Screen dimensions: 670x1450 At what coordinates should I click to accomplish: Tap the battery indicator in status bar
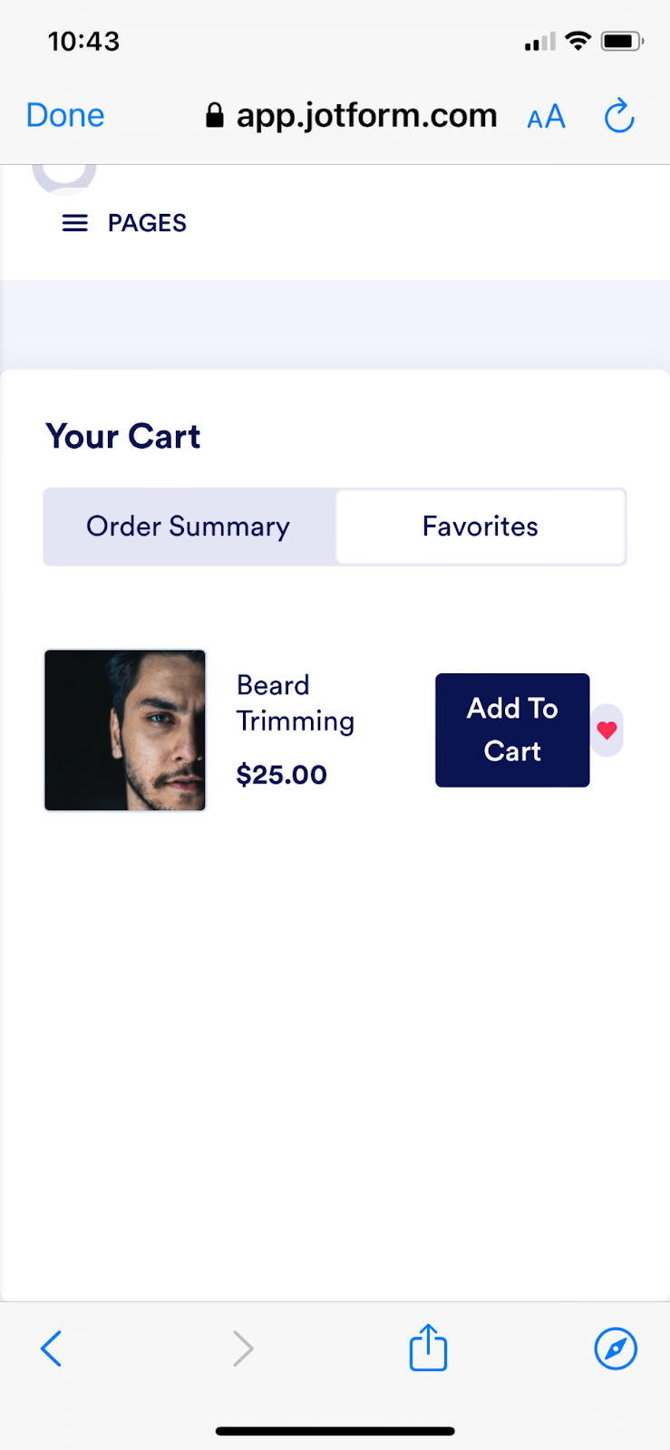point(622,41)
